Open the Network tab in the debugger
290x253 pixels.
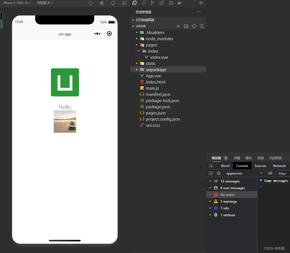279,166
